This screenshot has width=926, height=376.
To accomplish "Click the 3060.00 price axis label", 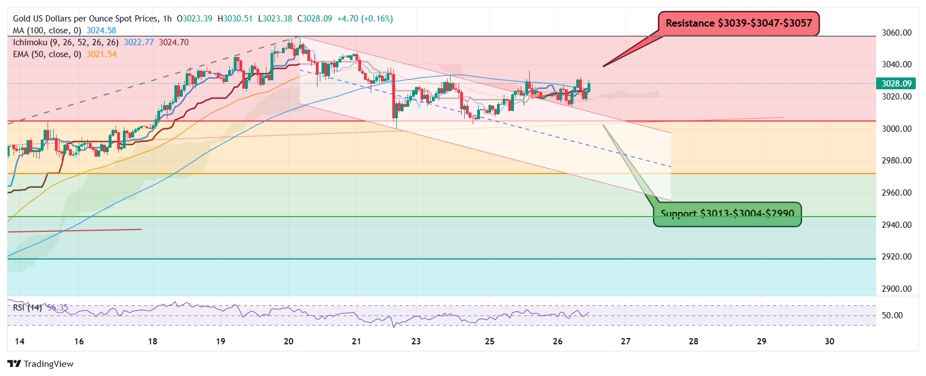I will coord(897,33).
